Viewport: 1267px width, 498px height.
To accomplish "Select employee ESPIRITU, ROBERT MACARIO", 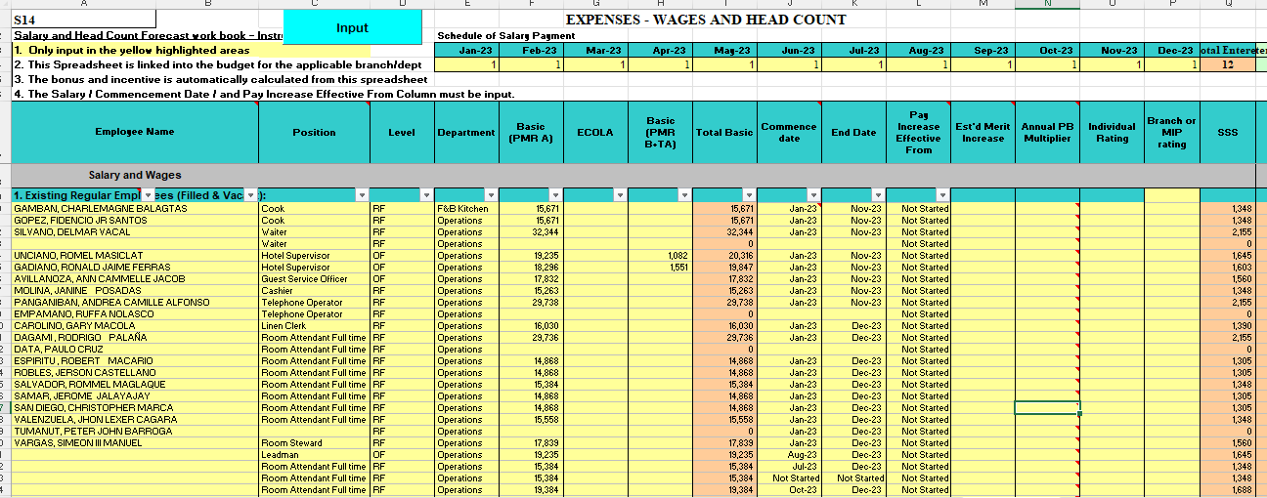I will tap(135, 361).
